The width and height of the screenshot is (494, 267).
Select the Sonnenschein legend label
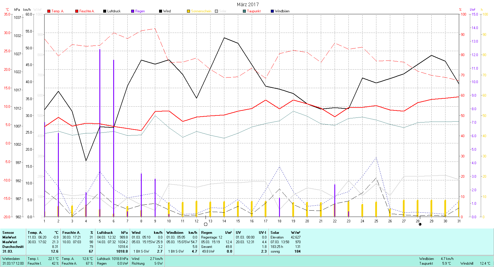(201, 11)
